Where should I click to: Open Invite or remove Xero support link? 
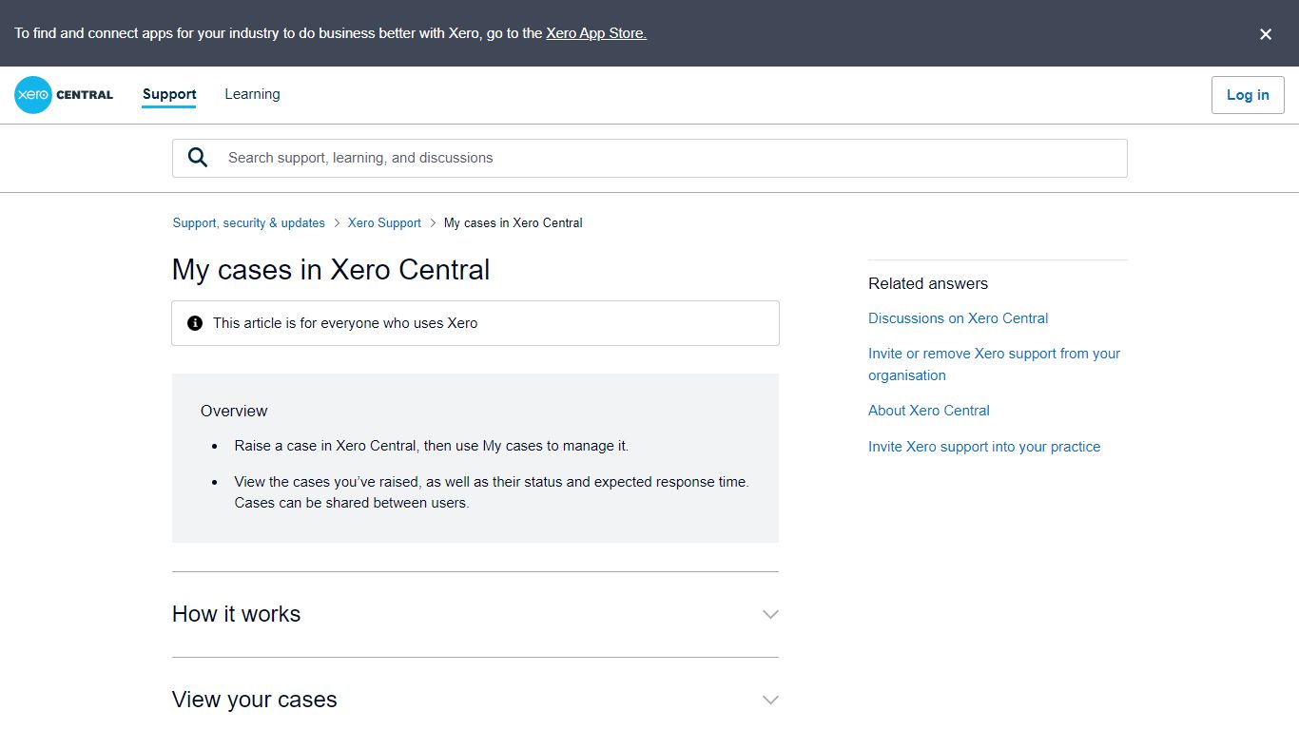pos(994,364)
